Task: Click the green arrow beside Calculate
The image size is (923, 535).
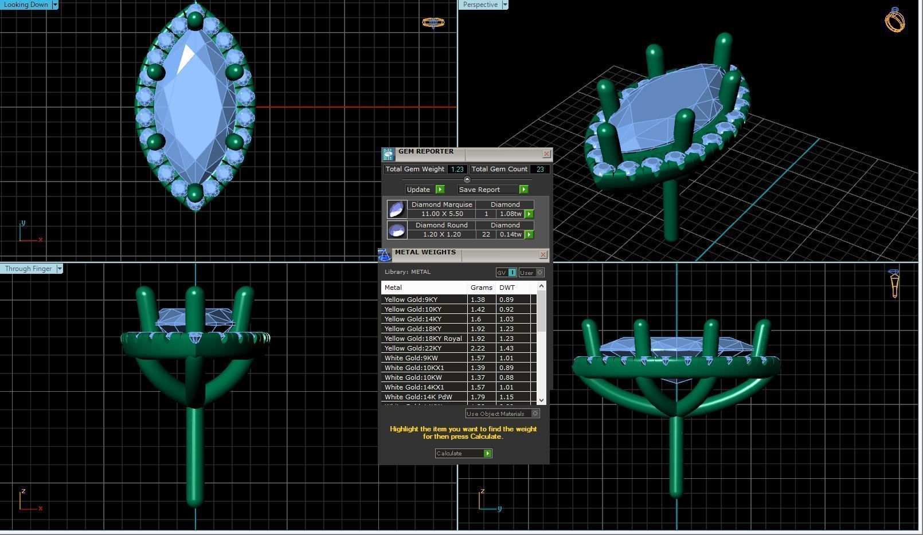Action: coord(488,454)
